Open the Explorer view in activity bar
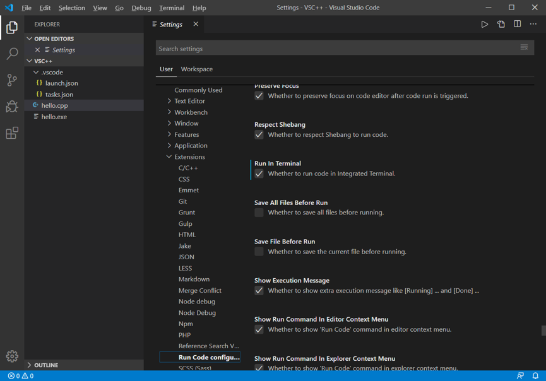The height and width of the screenshot is (381, 546). (x=12, y=27)
